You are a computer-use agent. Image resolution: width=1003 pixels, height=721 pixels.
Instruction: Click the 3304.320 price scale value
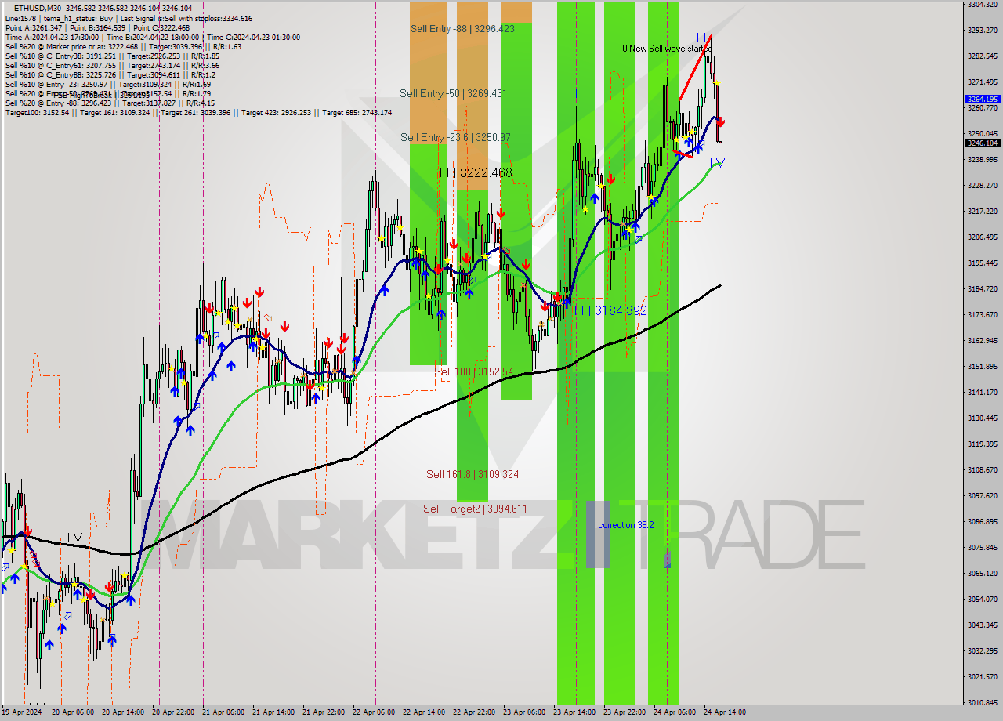pos(983,5)
